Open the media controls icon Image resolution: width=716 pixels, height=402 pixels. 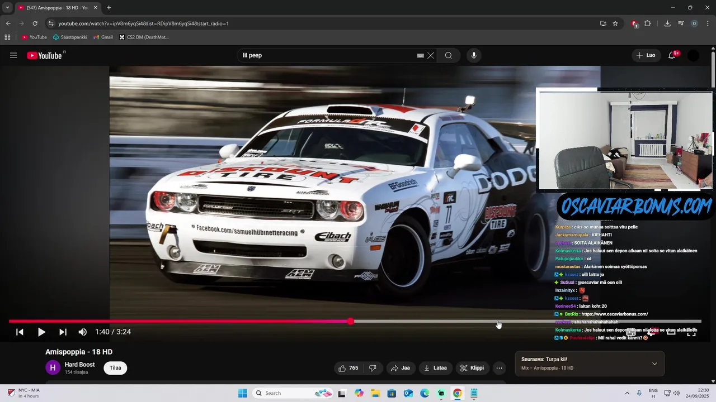(681, 23)
